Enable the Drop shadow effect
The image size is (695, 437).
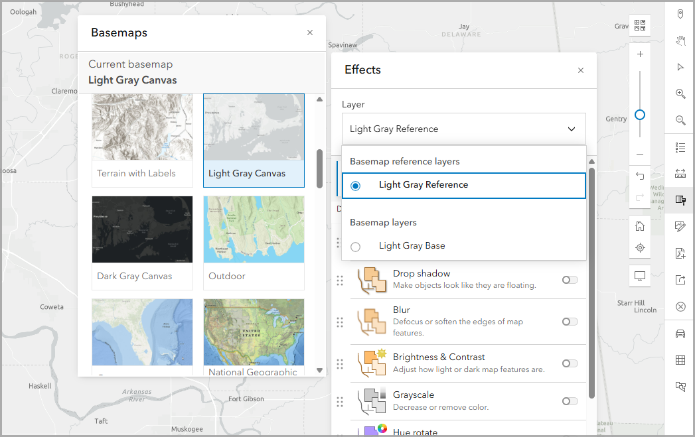point(570,280)
